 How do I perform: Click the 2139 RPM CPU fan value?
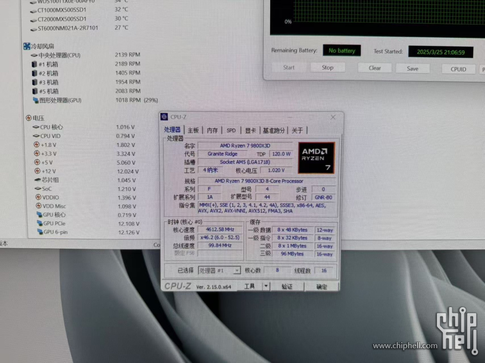(x=127, y=54)
